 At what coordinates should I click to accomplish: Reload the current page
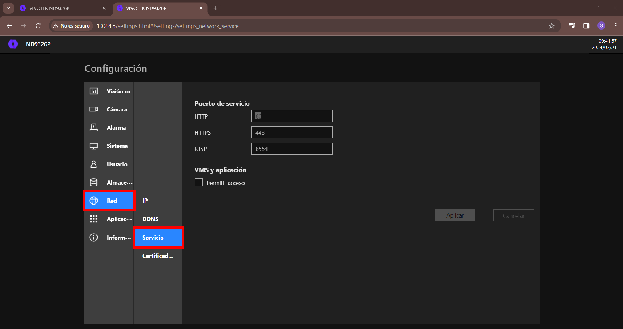(x=38, y=26)
